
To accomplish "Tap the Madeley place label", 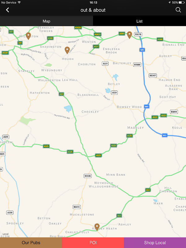I will click(x=135, y=128).
